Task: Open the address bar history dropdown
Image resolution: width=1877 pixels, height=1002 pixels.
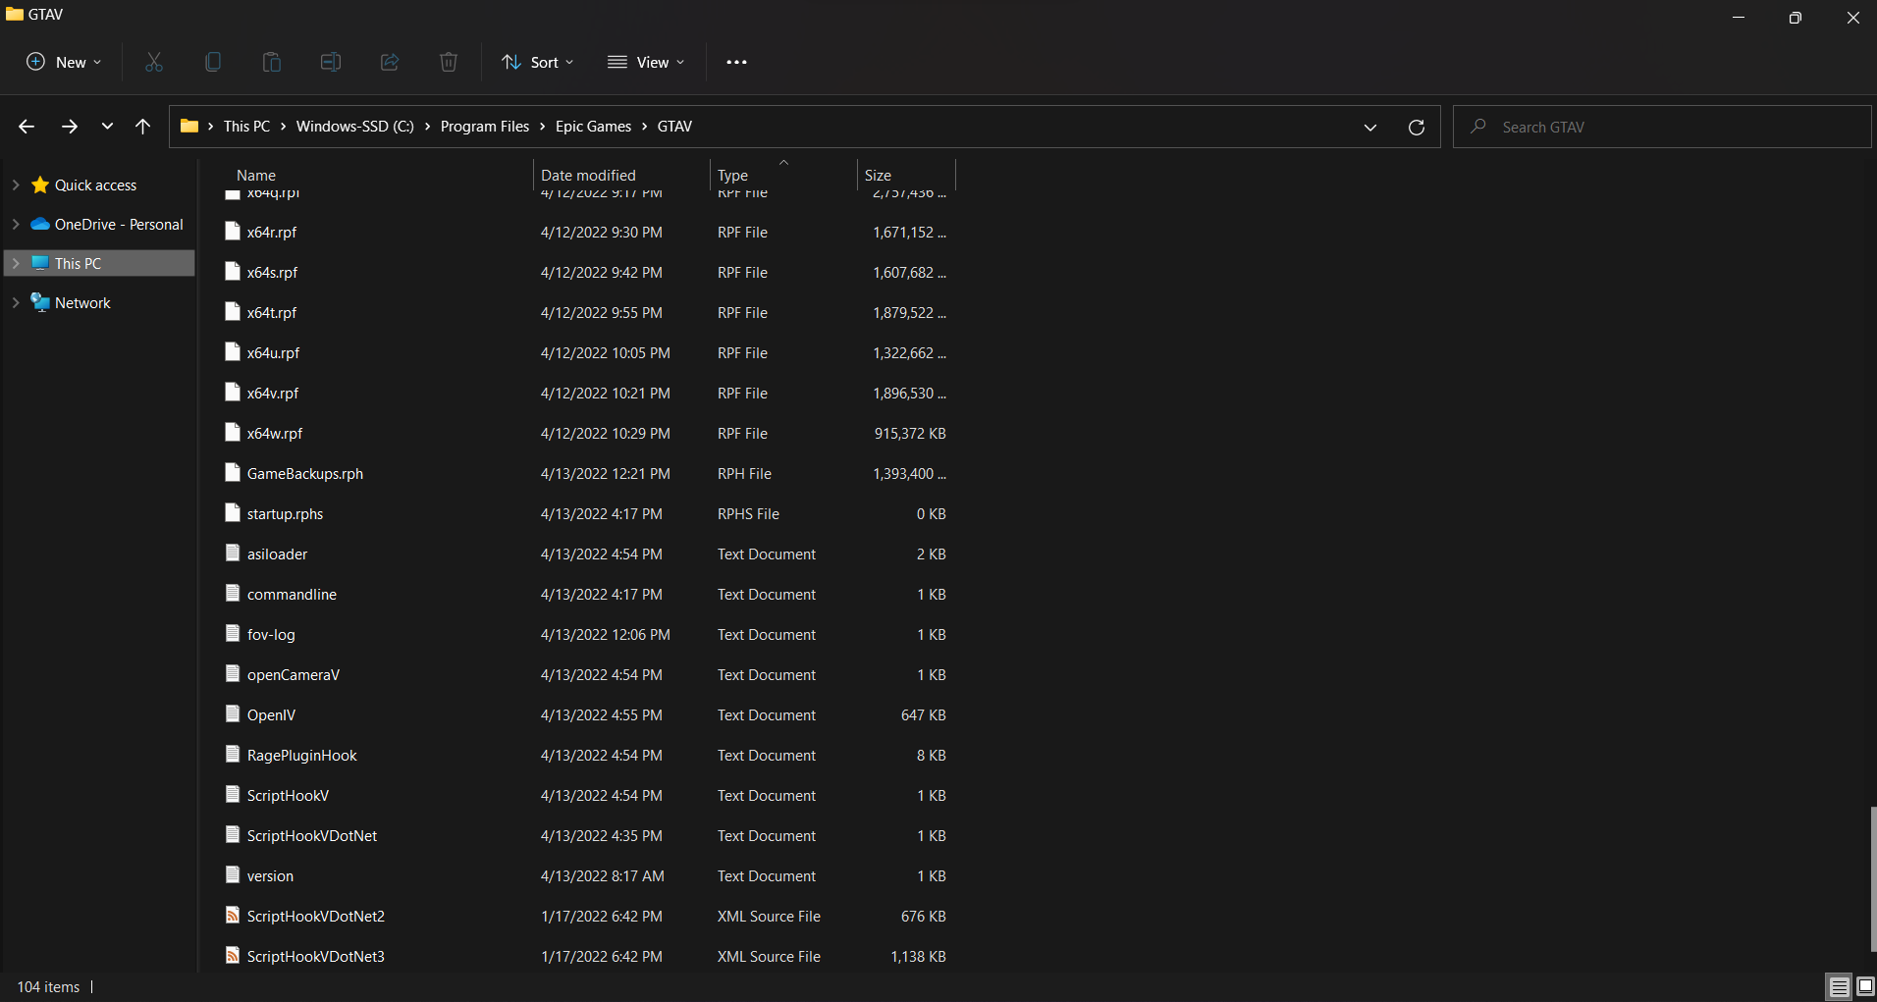Action: (1369, 128)
